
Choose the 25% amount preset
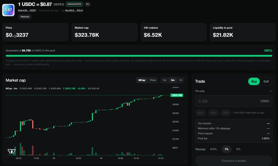pyautogui.click(x=200, y=113)
